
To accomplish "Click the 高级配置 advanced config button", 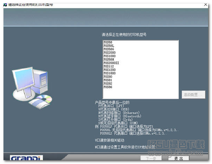I will (x=194, y=95).
